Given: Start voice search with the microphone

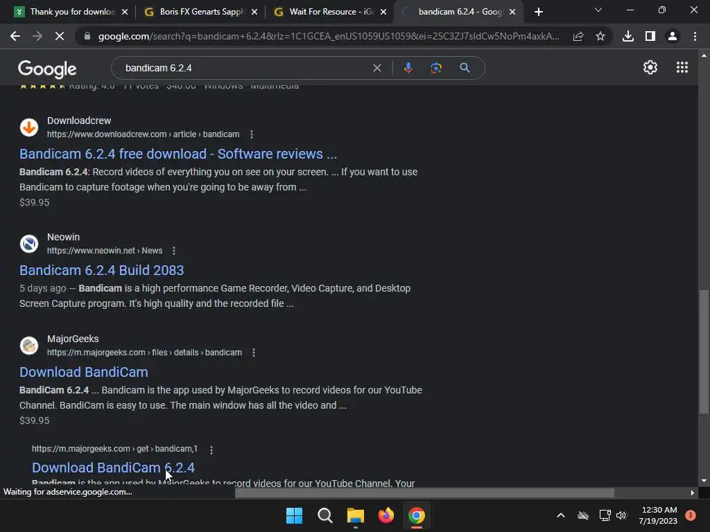Looking at the screenshot, I should [408, 68].
